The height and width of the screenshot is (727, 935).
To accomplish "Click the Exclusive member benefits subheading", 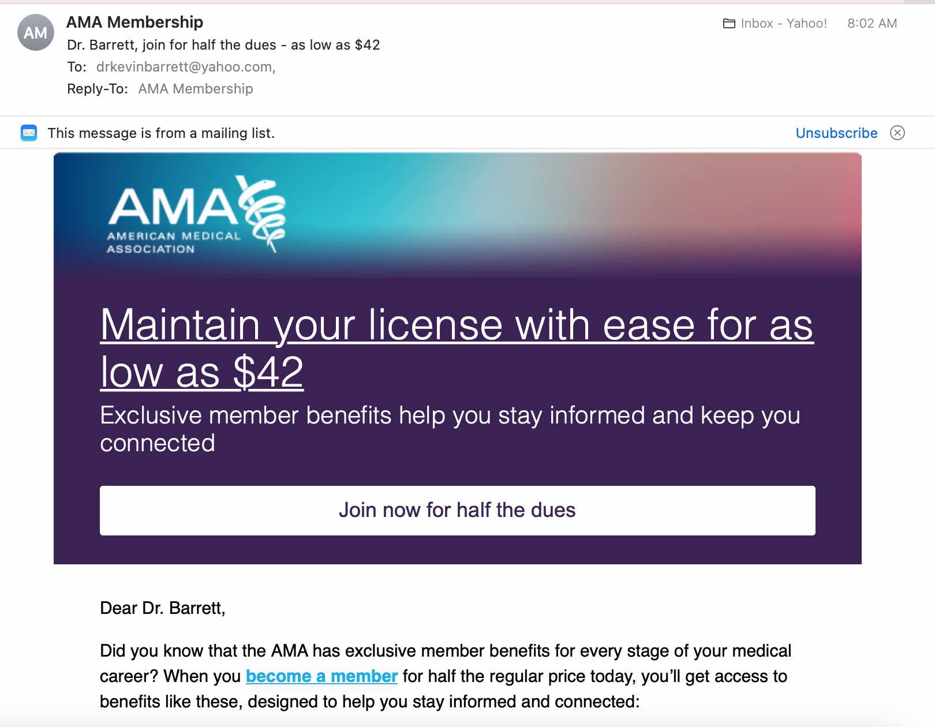I will tap(450, 429).
